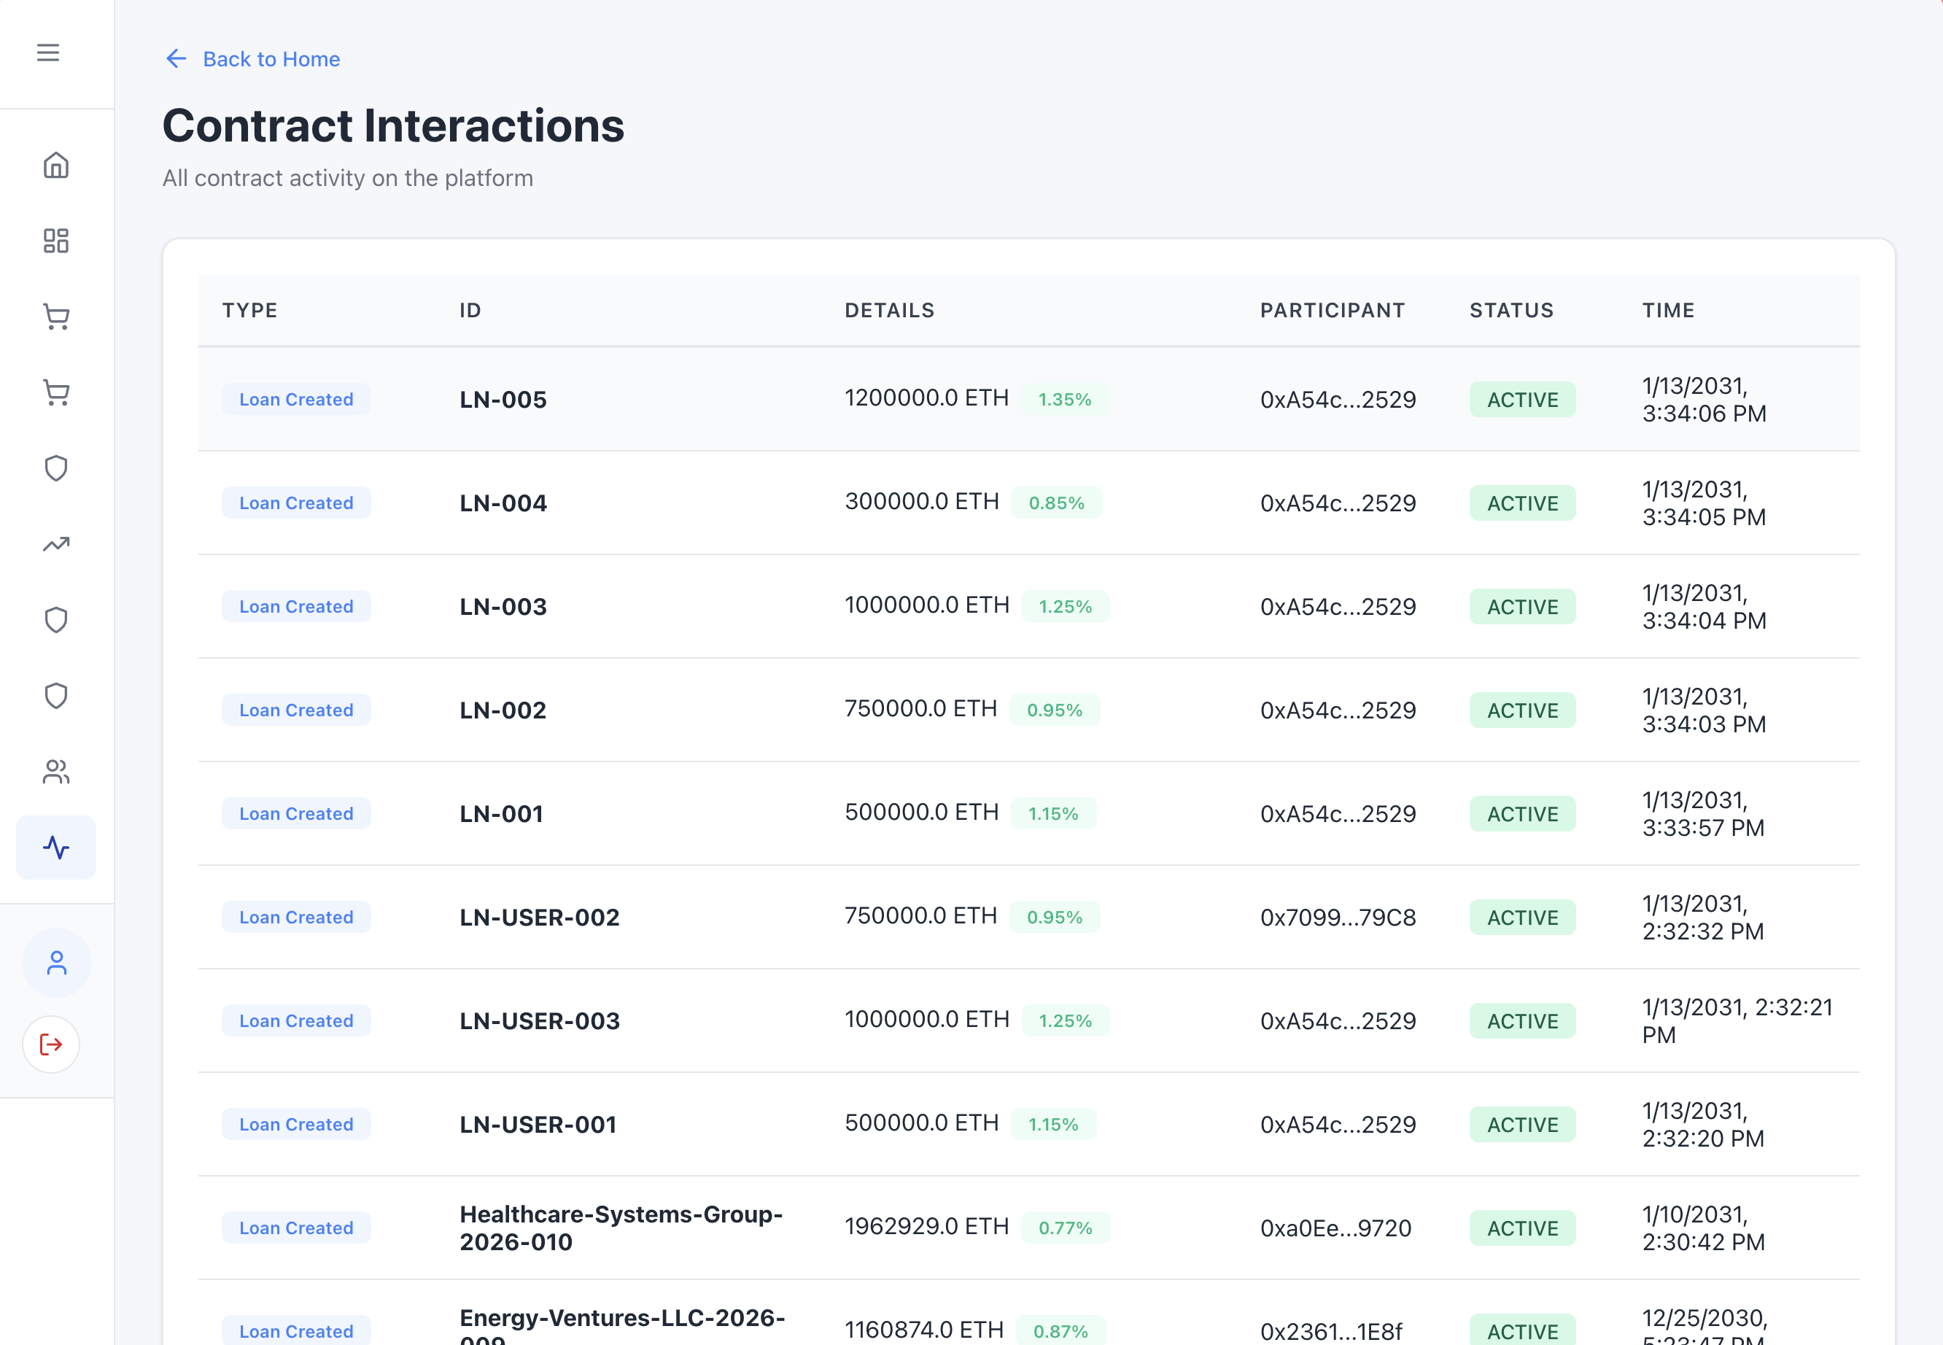Select the LN-USER-002 row ID
This screenshot has height=1345, width=1943.
pyautogui.click(x=539, y=917)
